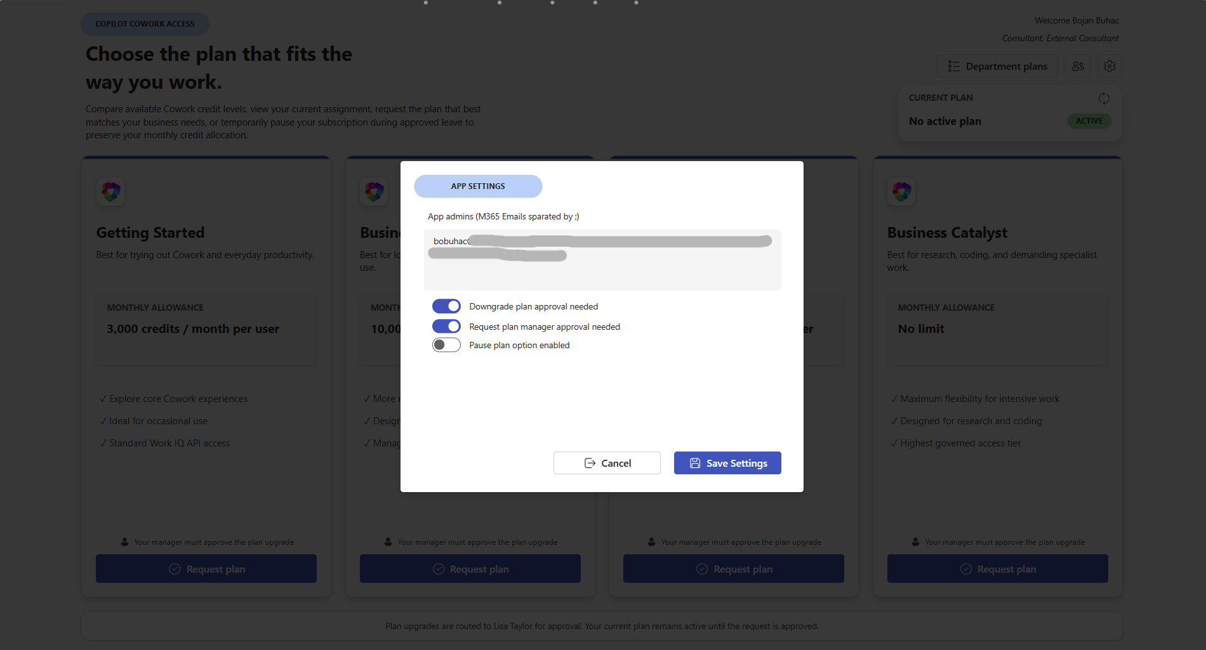
Task: Cancel the App Settings dialog
Action: [607, 463]
